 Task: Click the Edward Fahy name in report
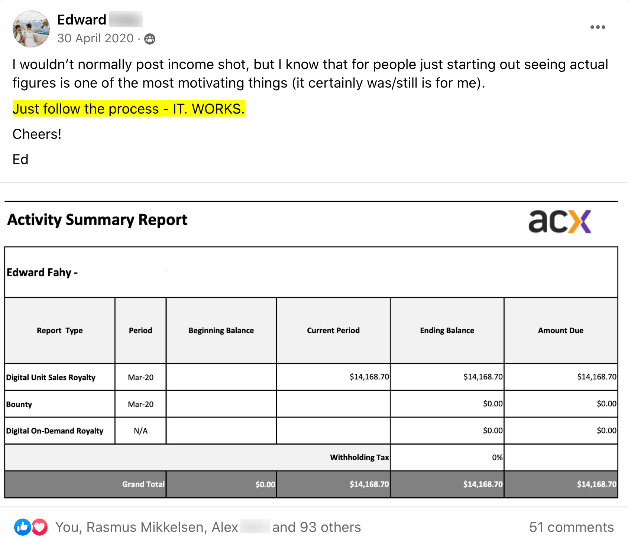click(x=39, y=272)
